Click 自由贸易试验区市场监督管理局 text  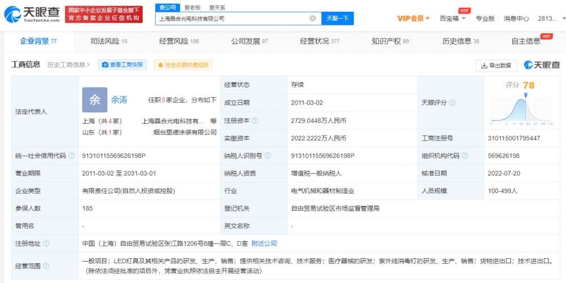pos(335,208)
